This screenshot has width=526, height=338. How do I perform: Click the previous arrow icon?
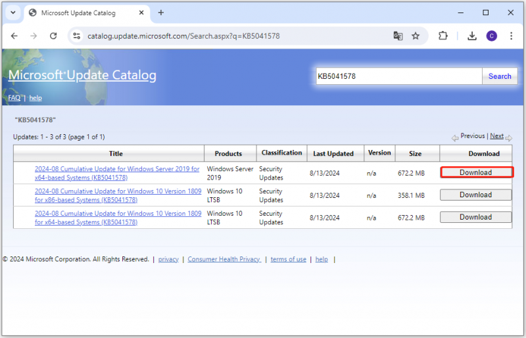pyautogui.click(x=455, y=138)
